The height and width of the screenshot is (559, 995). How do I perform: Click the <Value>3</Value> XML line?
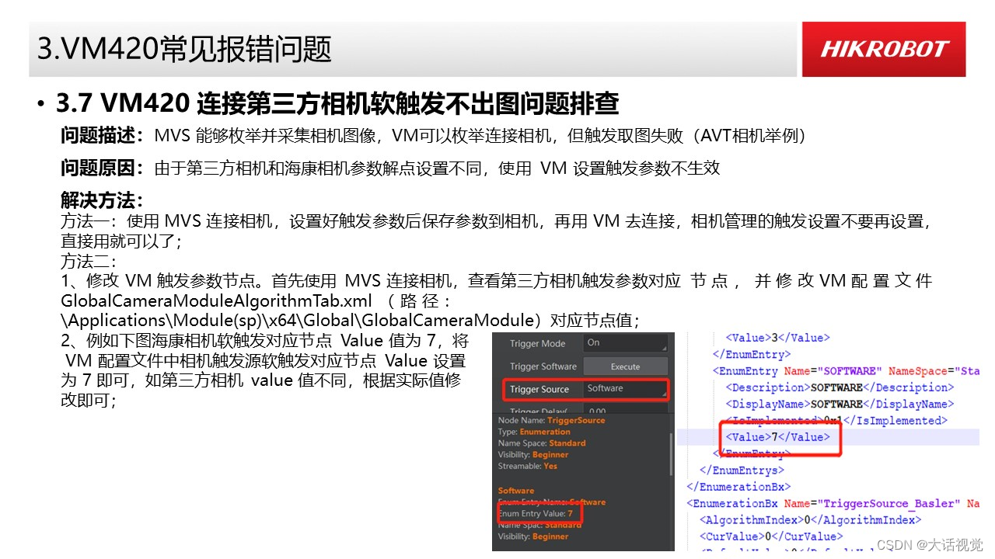pos(777,338)
